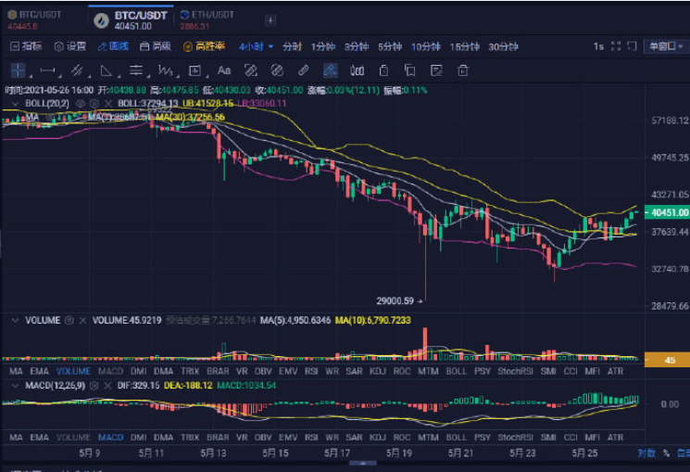The height and width of the screenshot is (472, 690).
Task: Select the parallel channel drawing tool
Action: click(78, 70)
